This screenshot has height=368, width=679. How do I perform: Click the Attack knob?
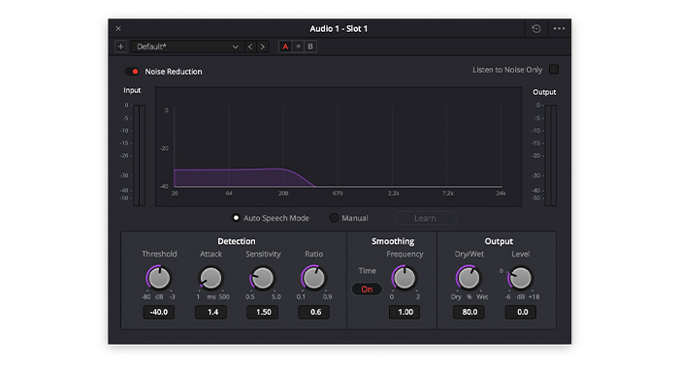pos(210,278)
